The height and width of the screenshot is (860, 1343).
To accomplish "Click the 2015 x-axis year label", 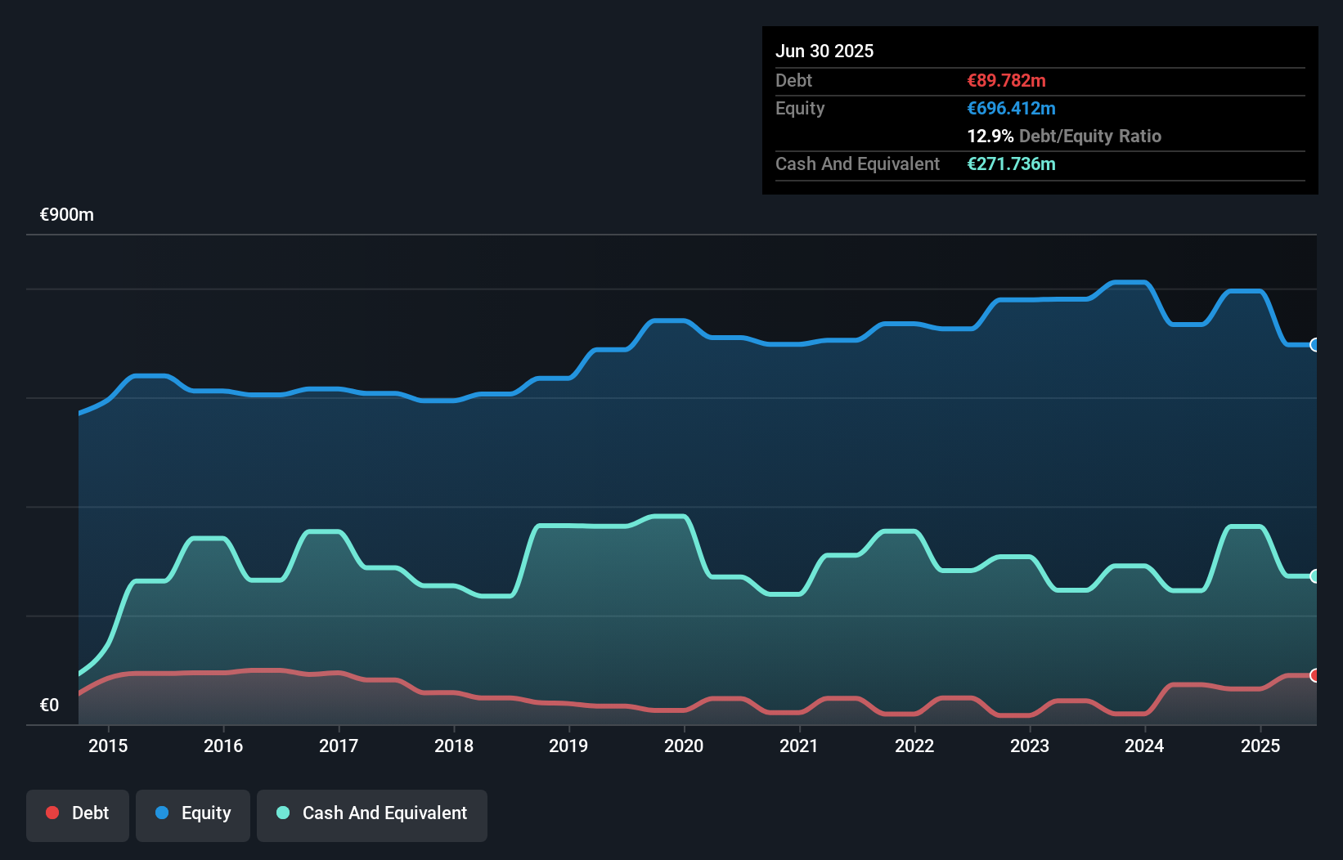I will pyautogui.click(x=108, y=746).
